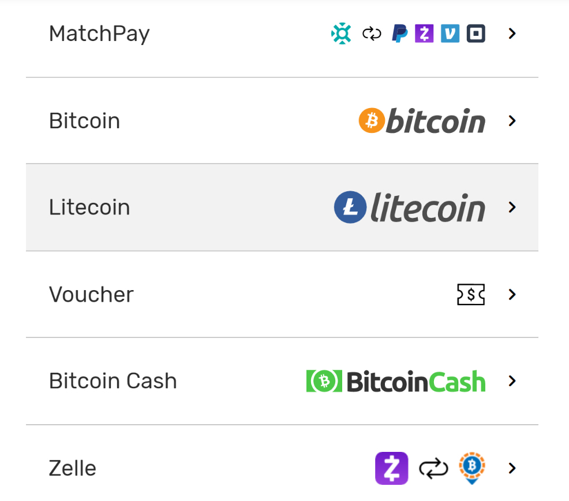569x501 pixels.
Task: Open MatchPay using its chevron arrow
Action: [x=512, y=34]
